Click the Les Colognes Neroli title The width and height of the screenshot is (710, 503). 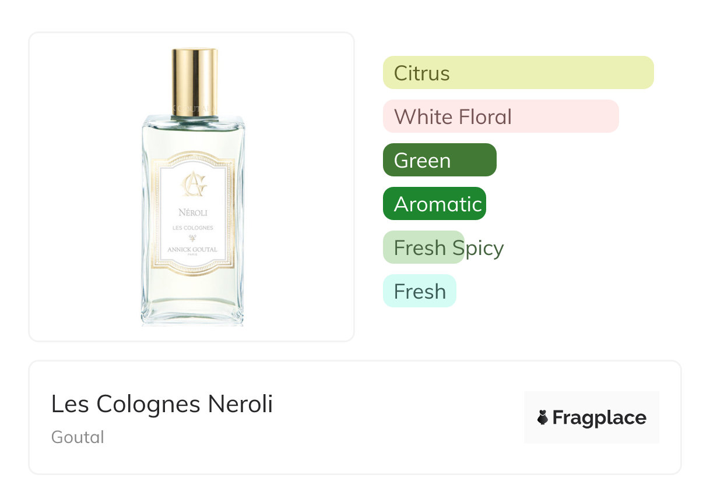[161, 403]
